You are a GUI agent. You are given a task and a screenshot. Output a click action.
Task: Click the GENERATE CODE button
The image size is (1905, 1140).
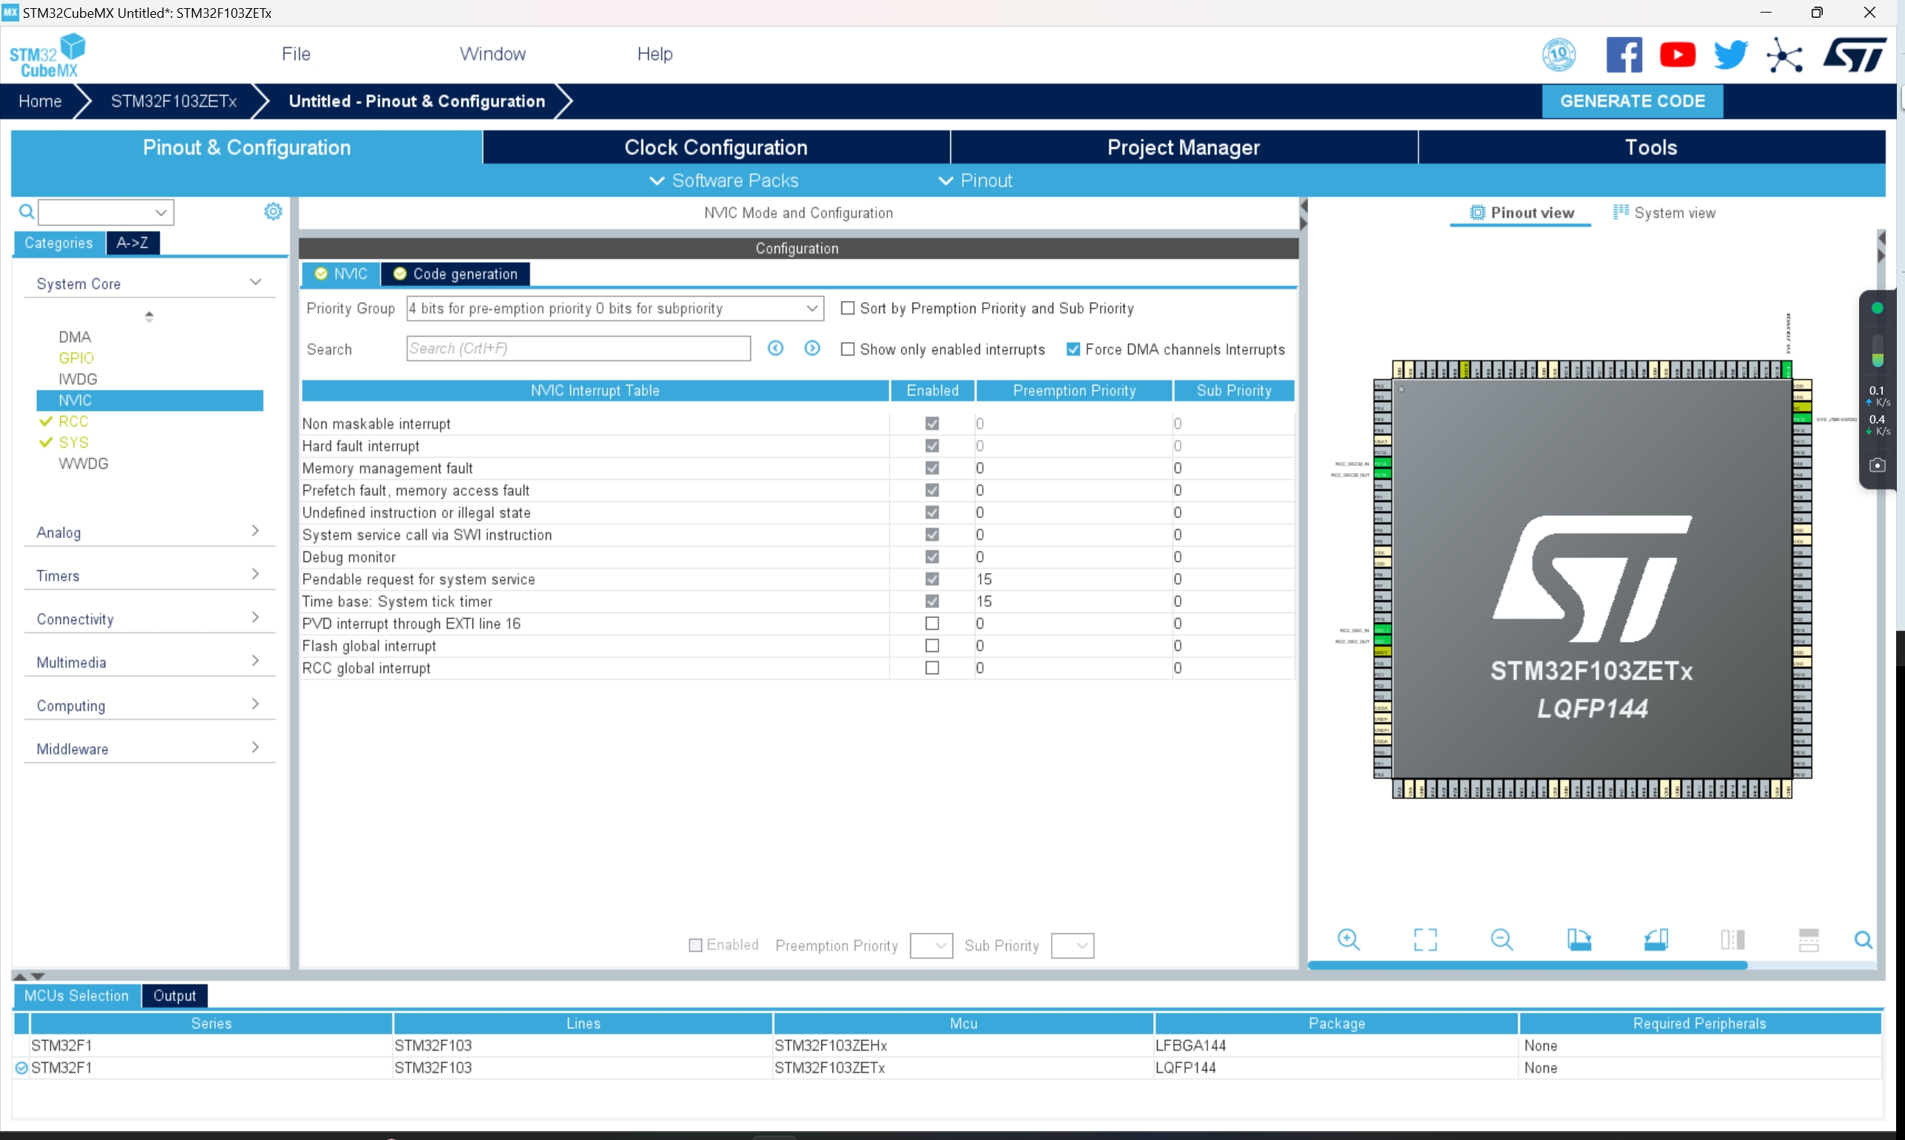1632,101
